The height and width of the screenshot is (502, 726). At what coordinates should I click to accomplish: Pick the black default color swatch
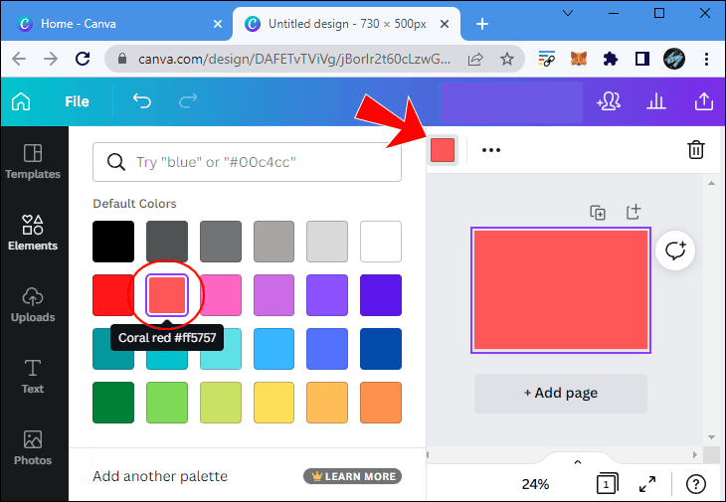(113, 242)
